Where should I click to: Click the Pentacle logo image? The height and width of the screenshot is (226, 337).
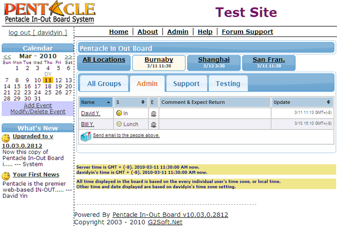point(50,12)
